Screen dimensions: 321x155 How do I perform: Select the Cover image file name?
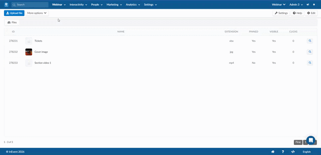click(x=41, y=52)
